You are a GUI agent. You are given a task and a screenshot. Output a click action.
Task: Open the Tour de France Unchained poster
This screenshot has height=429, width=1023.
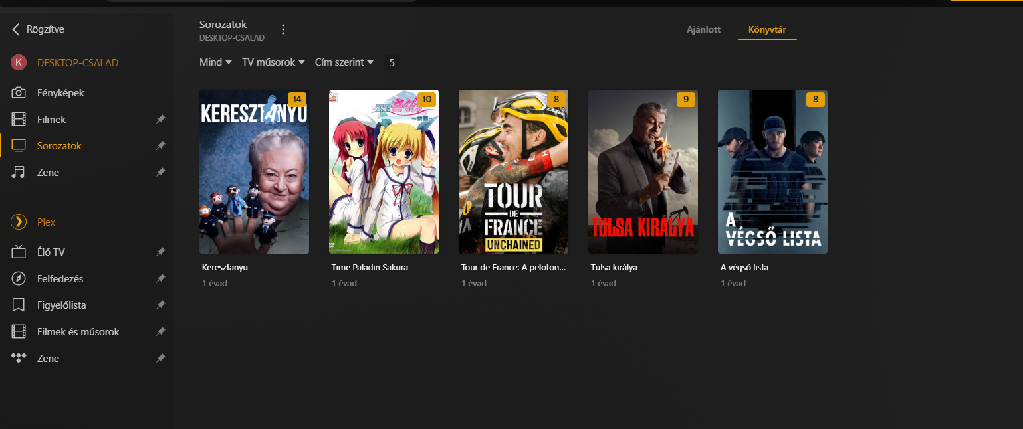[513, 171]
